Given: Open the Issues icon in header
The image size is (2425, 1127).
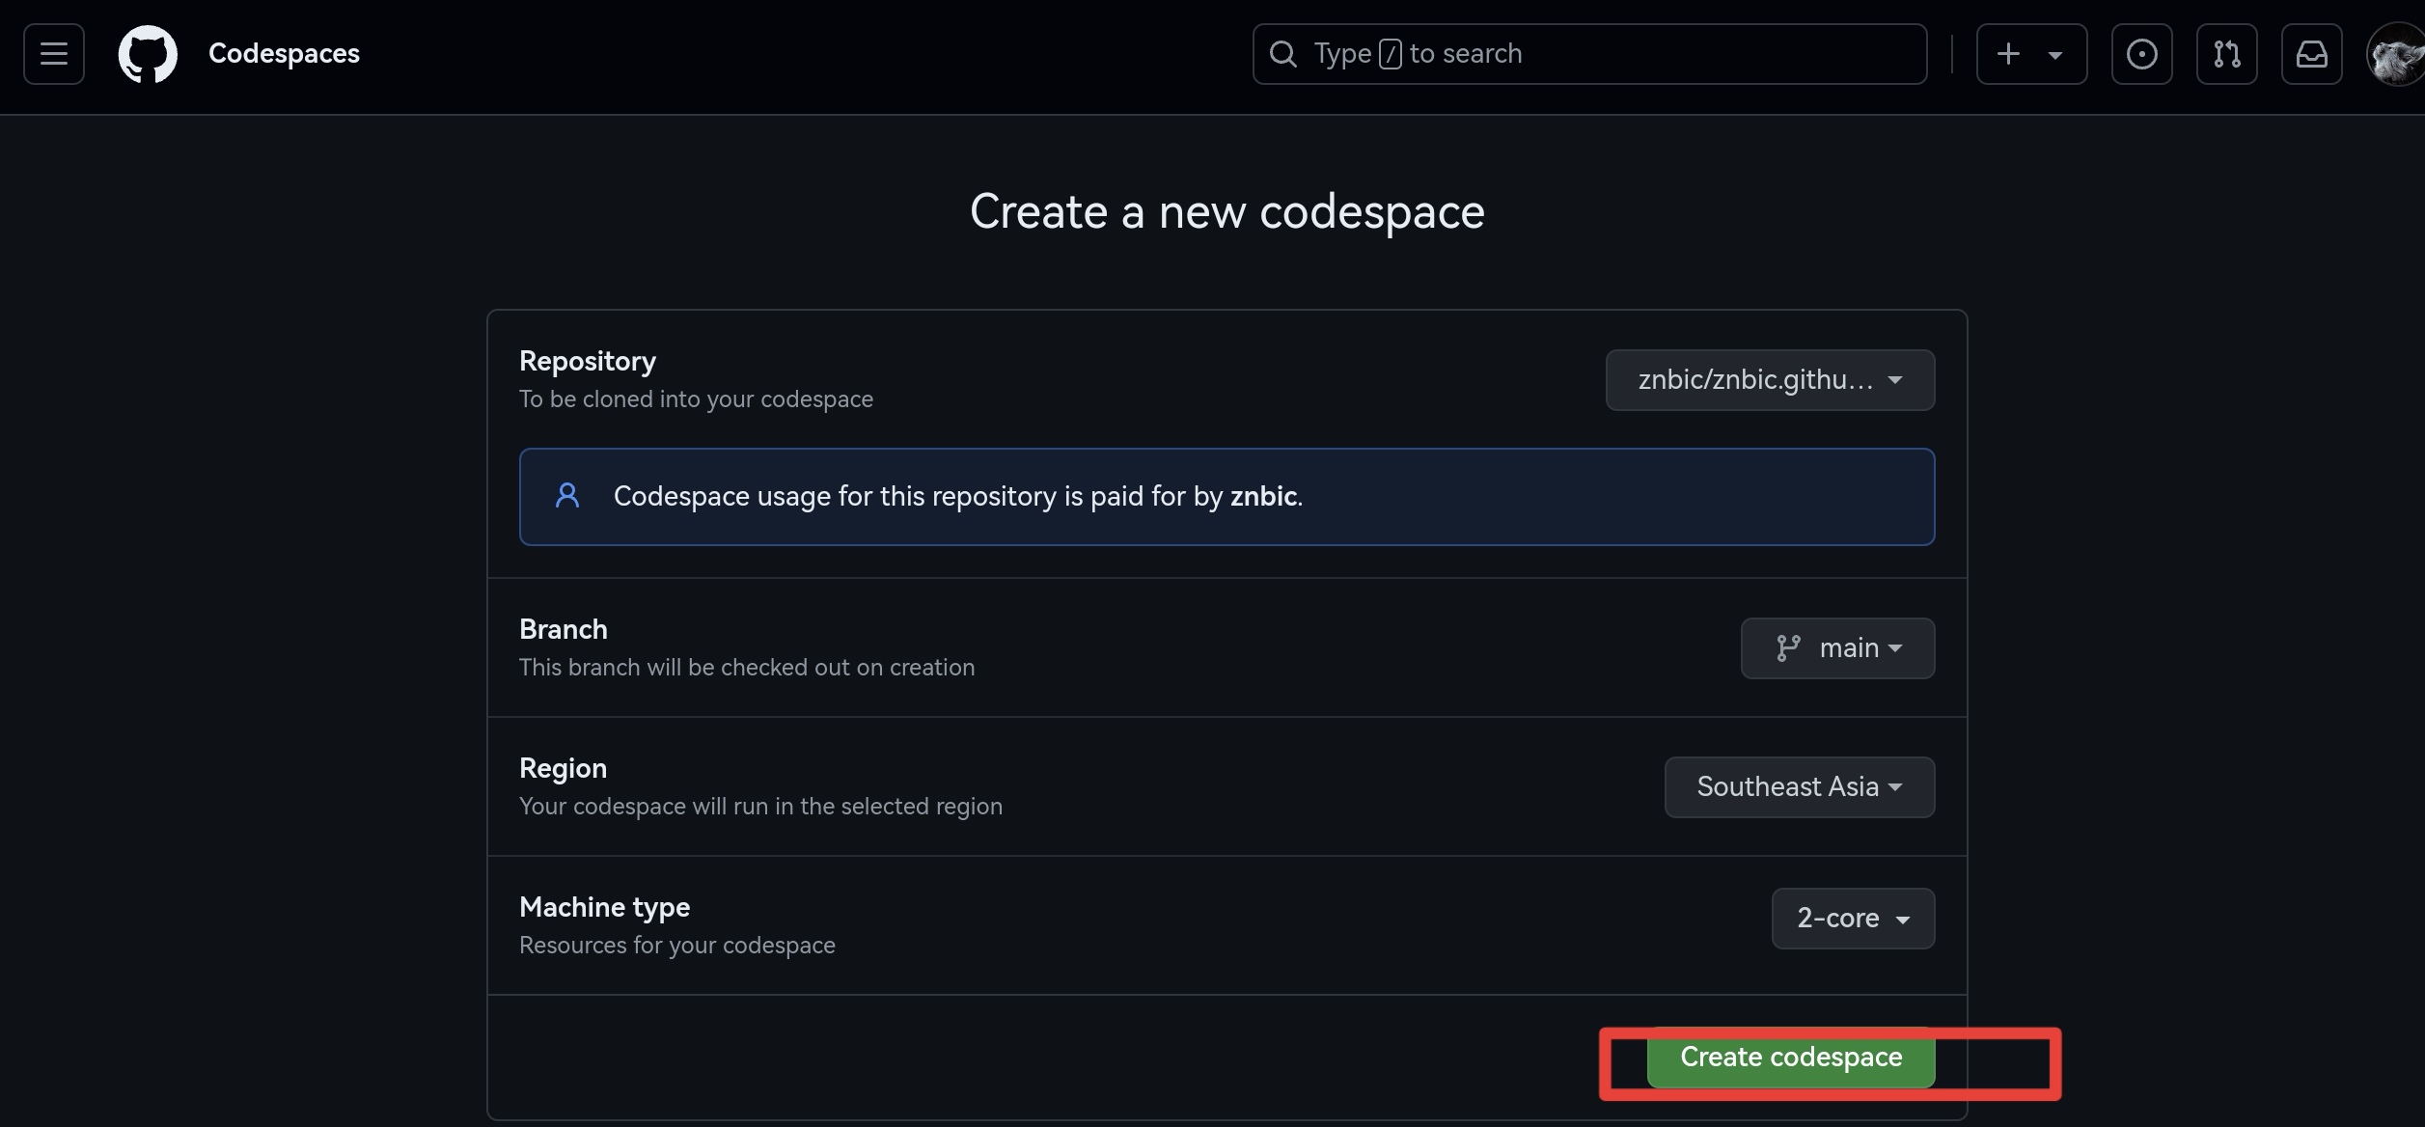Looking at the screenshot, I should coord(2141,54).
